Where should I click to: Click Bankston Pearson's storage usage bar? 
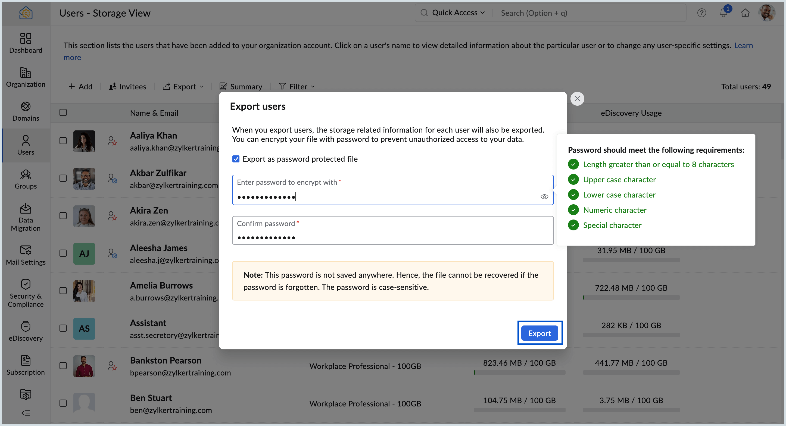(x=519, y=372)
